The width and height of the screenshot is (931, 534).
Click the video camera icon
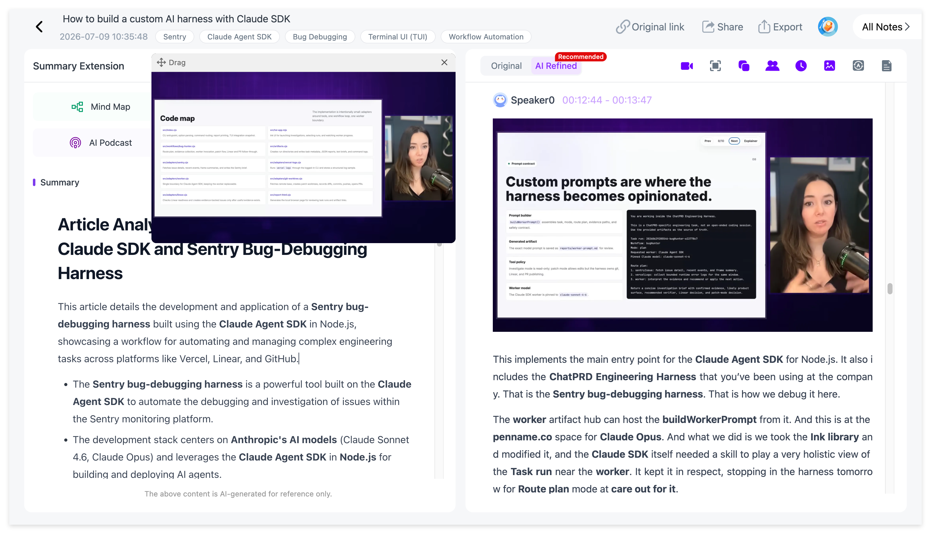coord(686,66)
